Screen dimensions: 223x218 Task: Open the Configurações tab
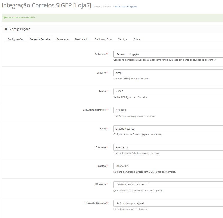pyautogui.click(x=15, y=39)
